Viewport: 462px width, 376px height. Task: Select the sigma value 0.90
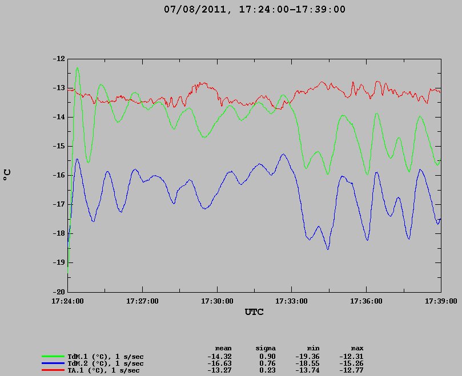[267, 357]
